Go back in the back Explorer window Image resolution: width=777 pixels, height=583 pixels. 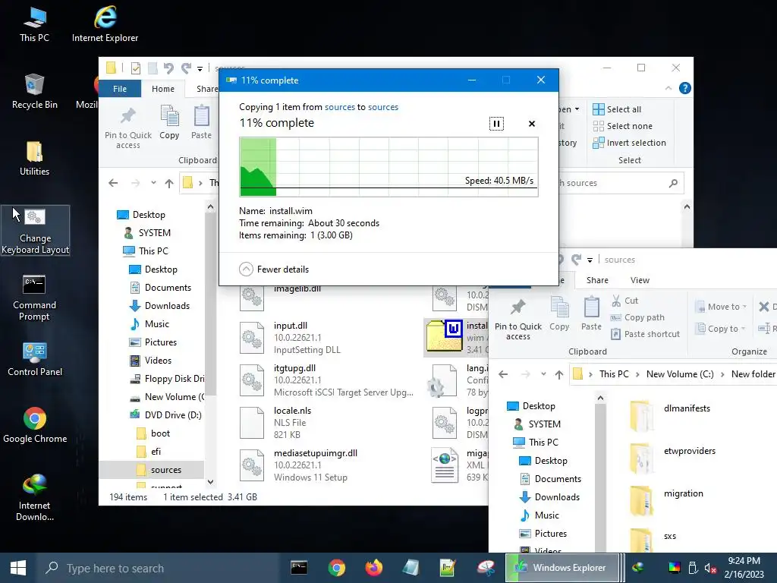pyautogui.click(x=113, y=183)
